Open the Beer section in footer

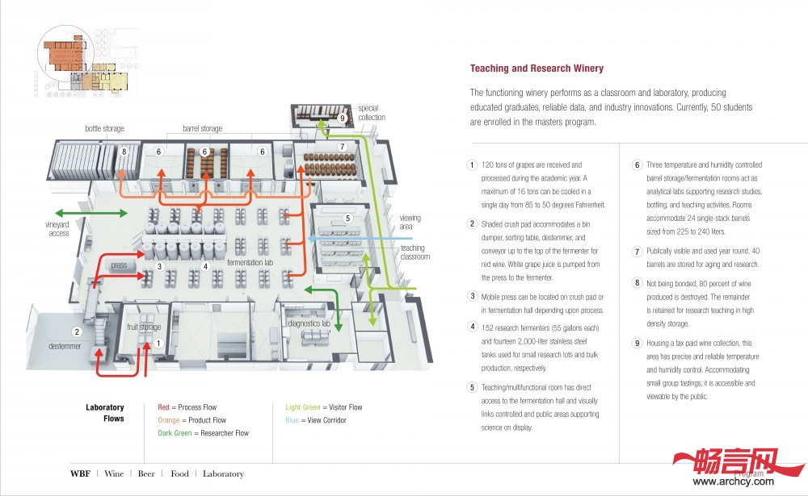pos(146,473)
